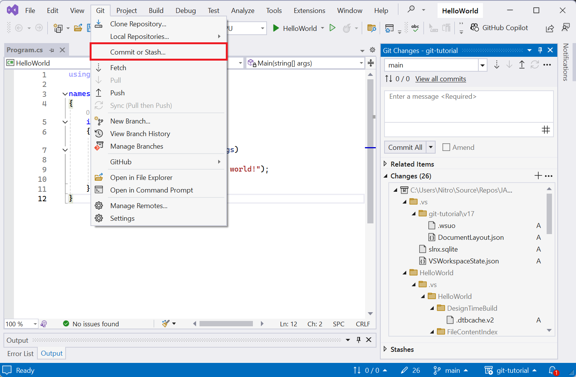Click the notifications bell in status bar

pos(552,370)
